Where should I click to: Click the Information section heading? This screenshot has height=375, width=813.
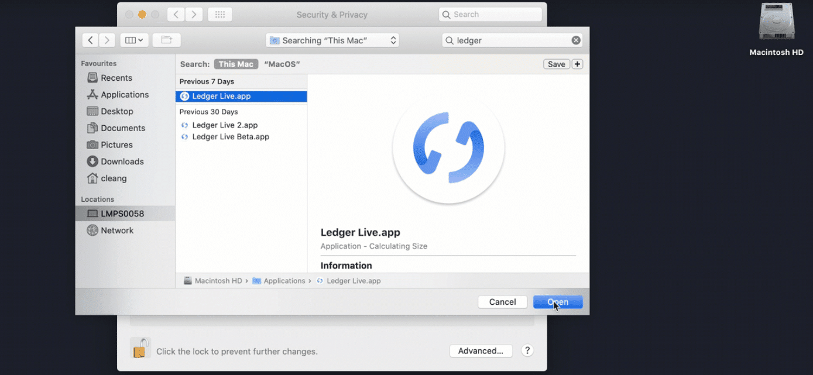(x=347, y=266)
